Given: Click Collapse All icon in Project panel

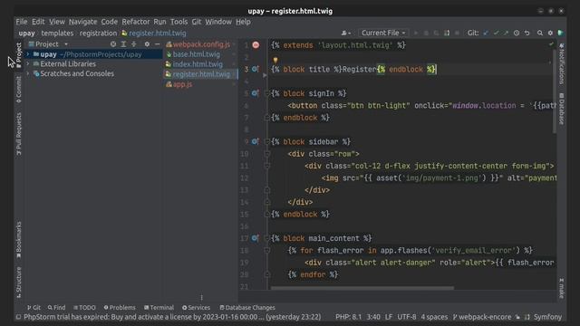Looking at the screenshot, I should click(x=133, y=44).
